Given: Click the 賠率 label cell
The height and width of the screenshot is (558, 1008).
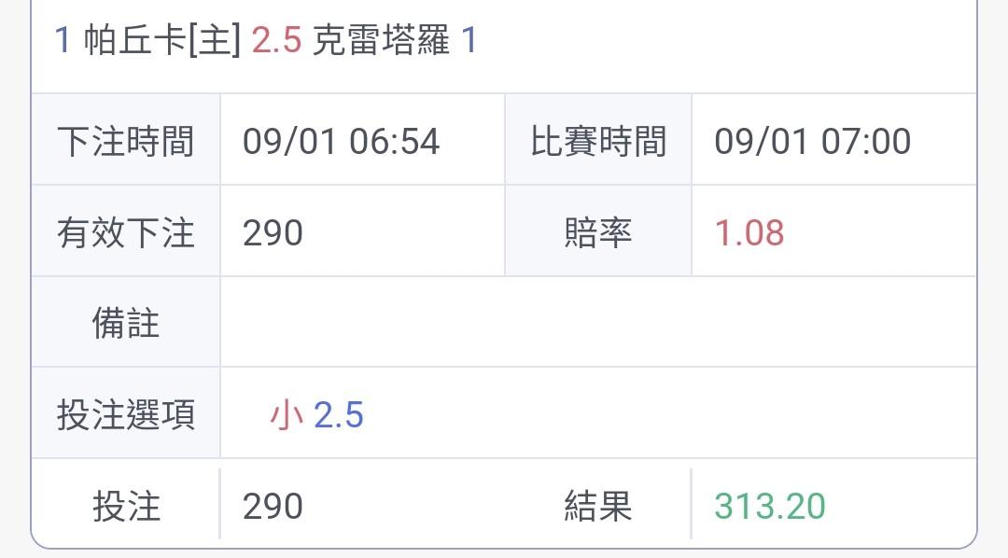Looking at the screenshot, I should 598,232.
